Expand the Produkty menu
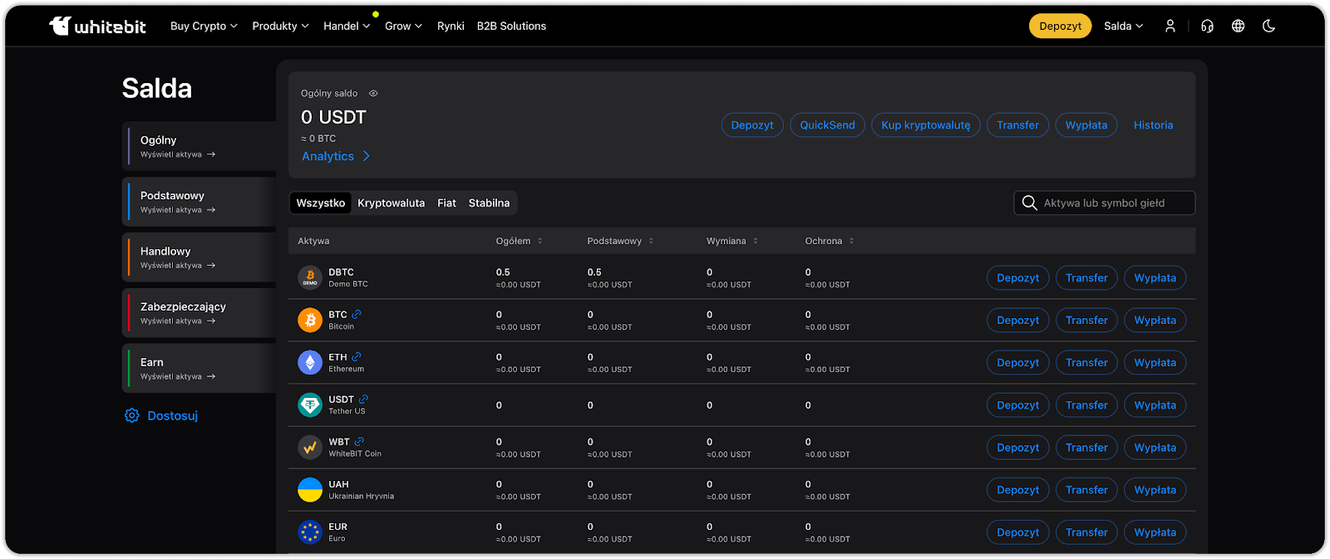The height and width of the screenshot is (559, 1330). coord(280,26)
